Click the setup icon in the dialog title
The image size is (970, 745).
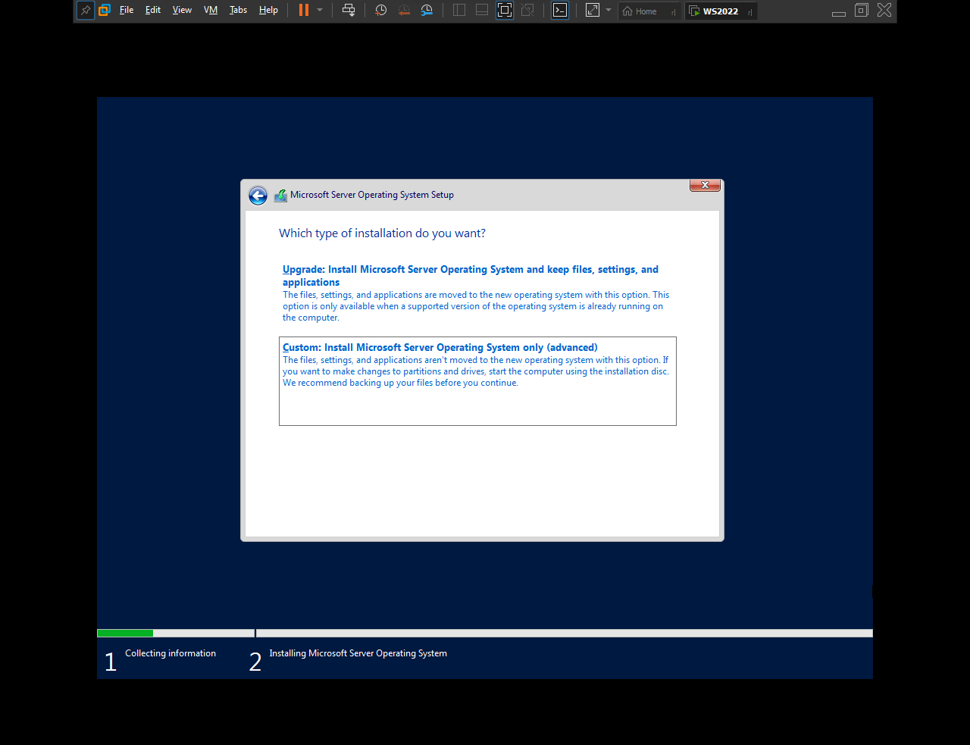[280, 196]
